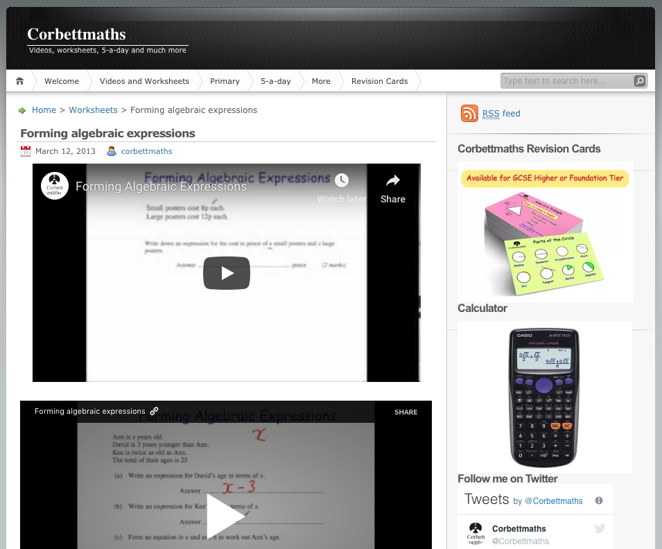Click the Watch Later clock icon on video
The height and width of the screenshot is (549, 662).
tap(342, 180)
